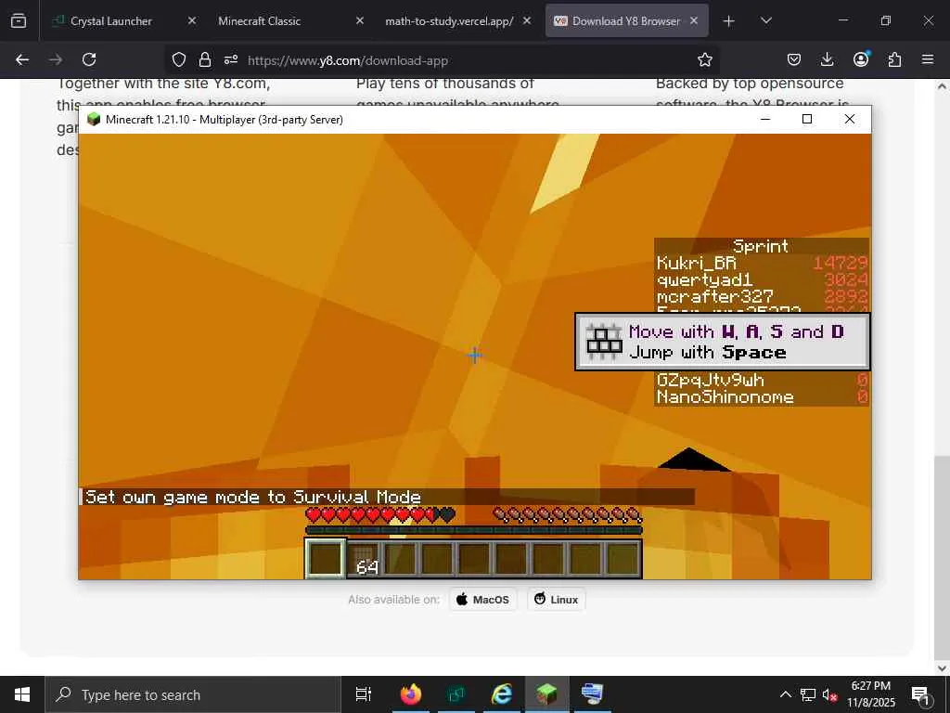The image size is (950, 713).
Task: Click the hunger drumsticks bar
Action: click(567, 516)
